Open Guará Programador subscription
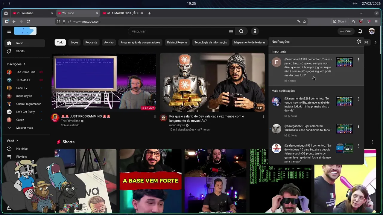Viewport: 383px width, 215px height. 25,104
